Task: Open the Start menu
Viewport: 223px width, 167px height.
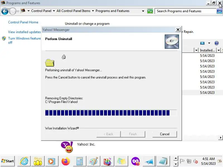Action: (x=8, y=161)
